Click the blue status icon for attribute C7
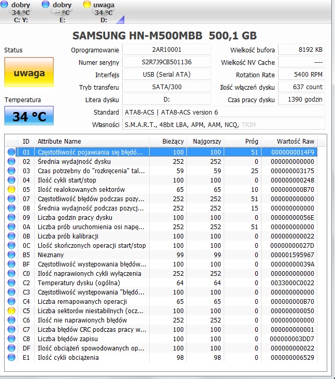Screen dimensions: 335x379 coord(11,329)
